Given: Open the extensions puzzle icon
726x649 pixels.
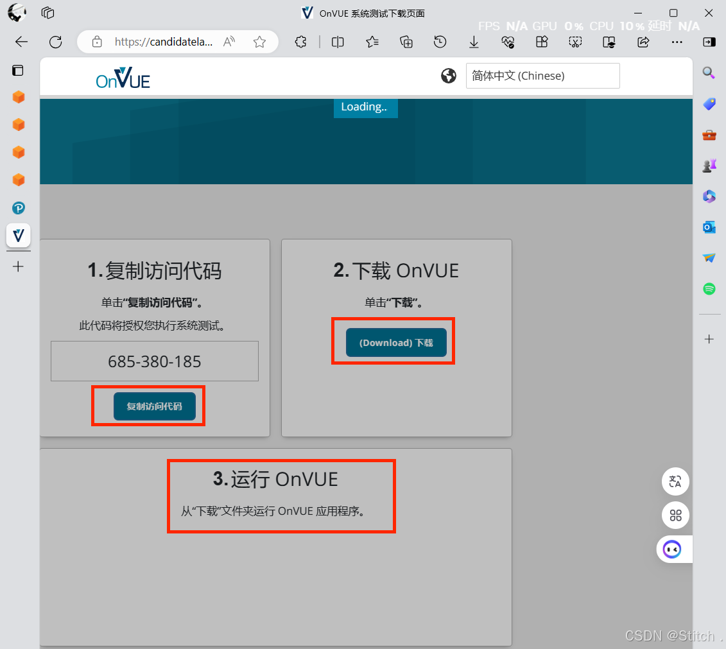Looking at the screenshot, I should pyautogui.click(x=301, y=42).
